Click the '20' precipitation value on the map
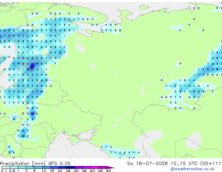This screenshot has width=222, height=172. 32,113
